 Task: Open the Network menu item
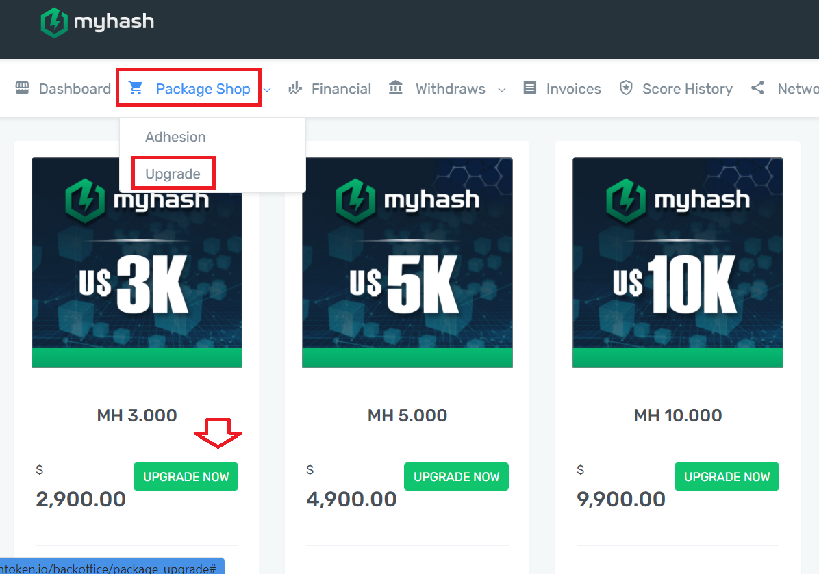tap(798, 89)
